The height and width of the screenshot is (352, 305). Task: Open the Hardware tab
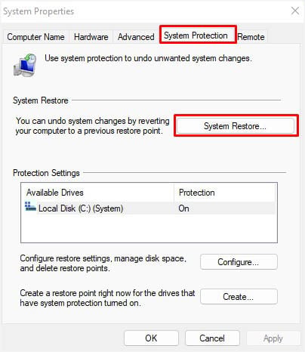[91, 37]
